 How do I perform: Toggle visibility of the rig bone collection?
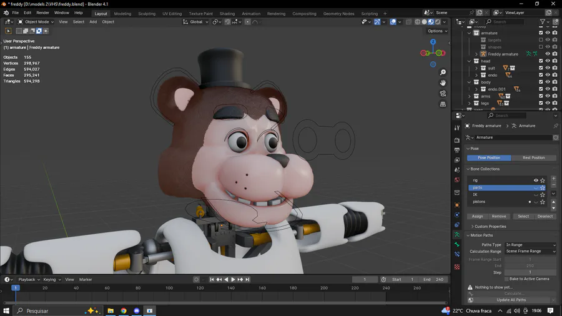point(536,180)
